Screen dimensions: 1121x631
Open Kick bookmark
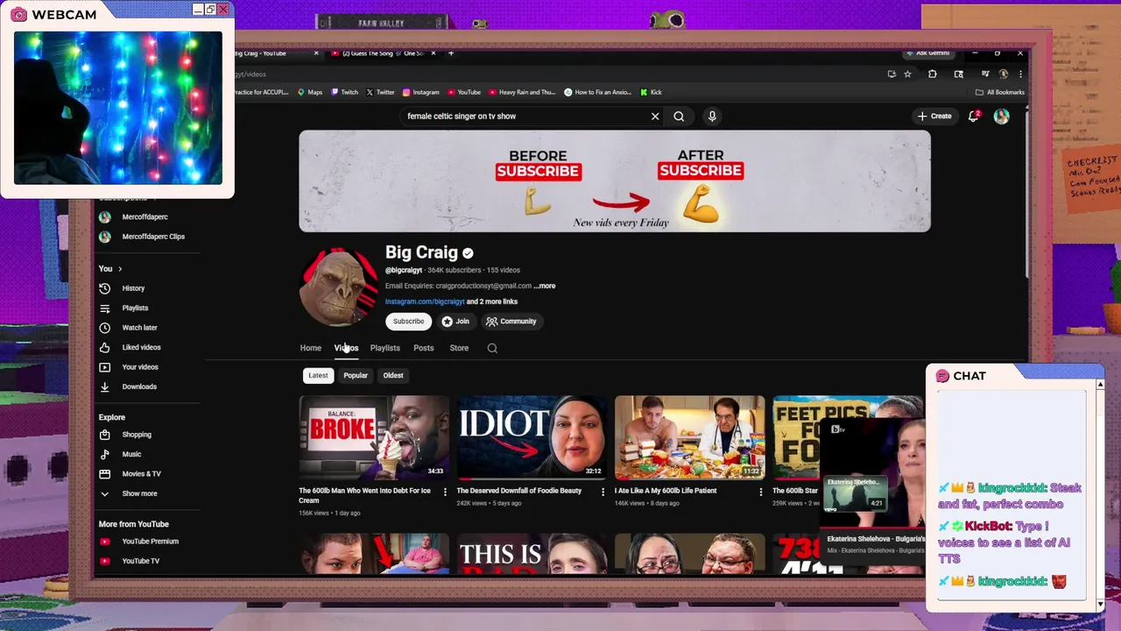pyautogui.click(x=651, y=92)
